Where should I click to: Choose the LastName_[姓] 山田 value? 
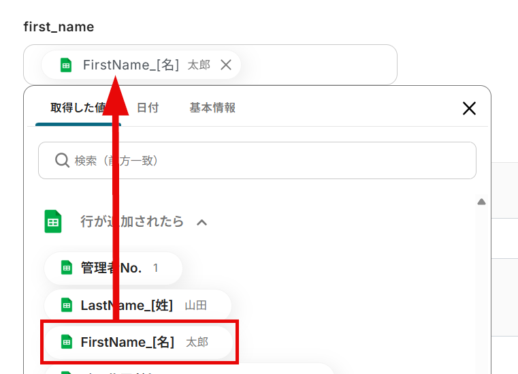pyautogui.click(x=137, y=305)
